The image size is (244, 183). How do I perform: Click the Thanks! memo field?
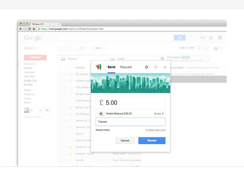131,122
